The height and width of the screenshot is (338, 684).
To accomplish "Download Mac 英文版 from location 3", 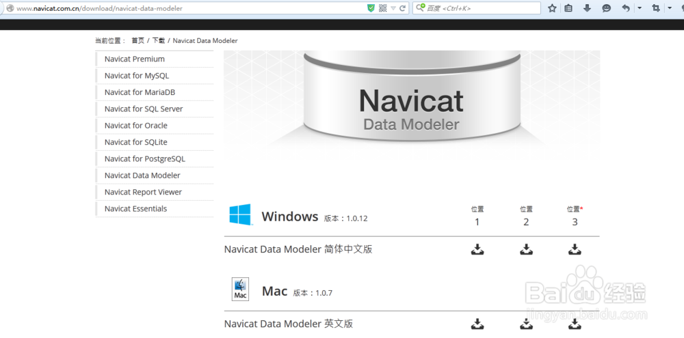I will [x=575, y=324].
